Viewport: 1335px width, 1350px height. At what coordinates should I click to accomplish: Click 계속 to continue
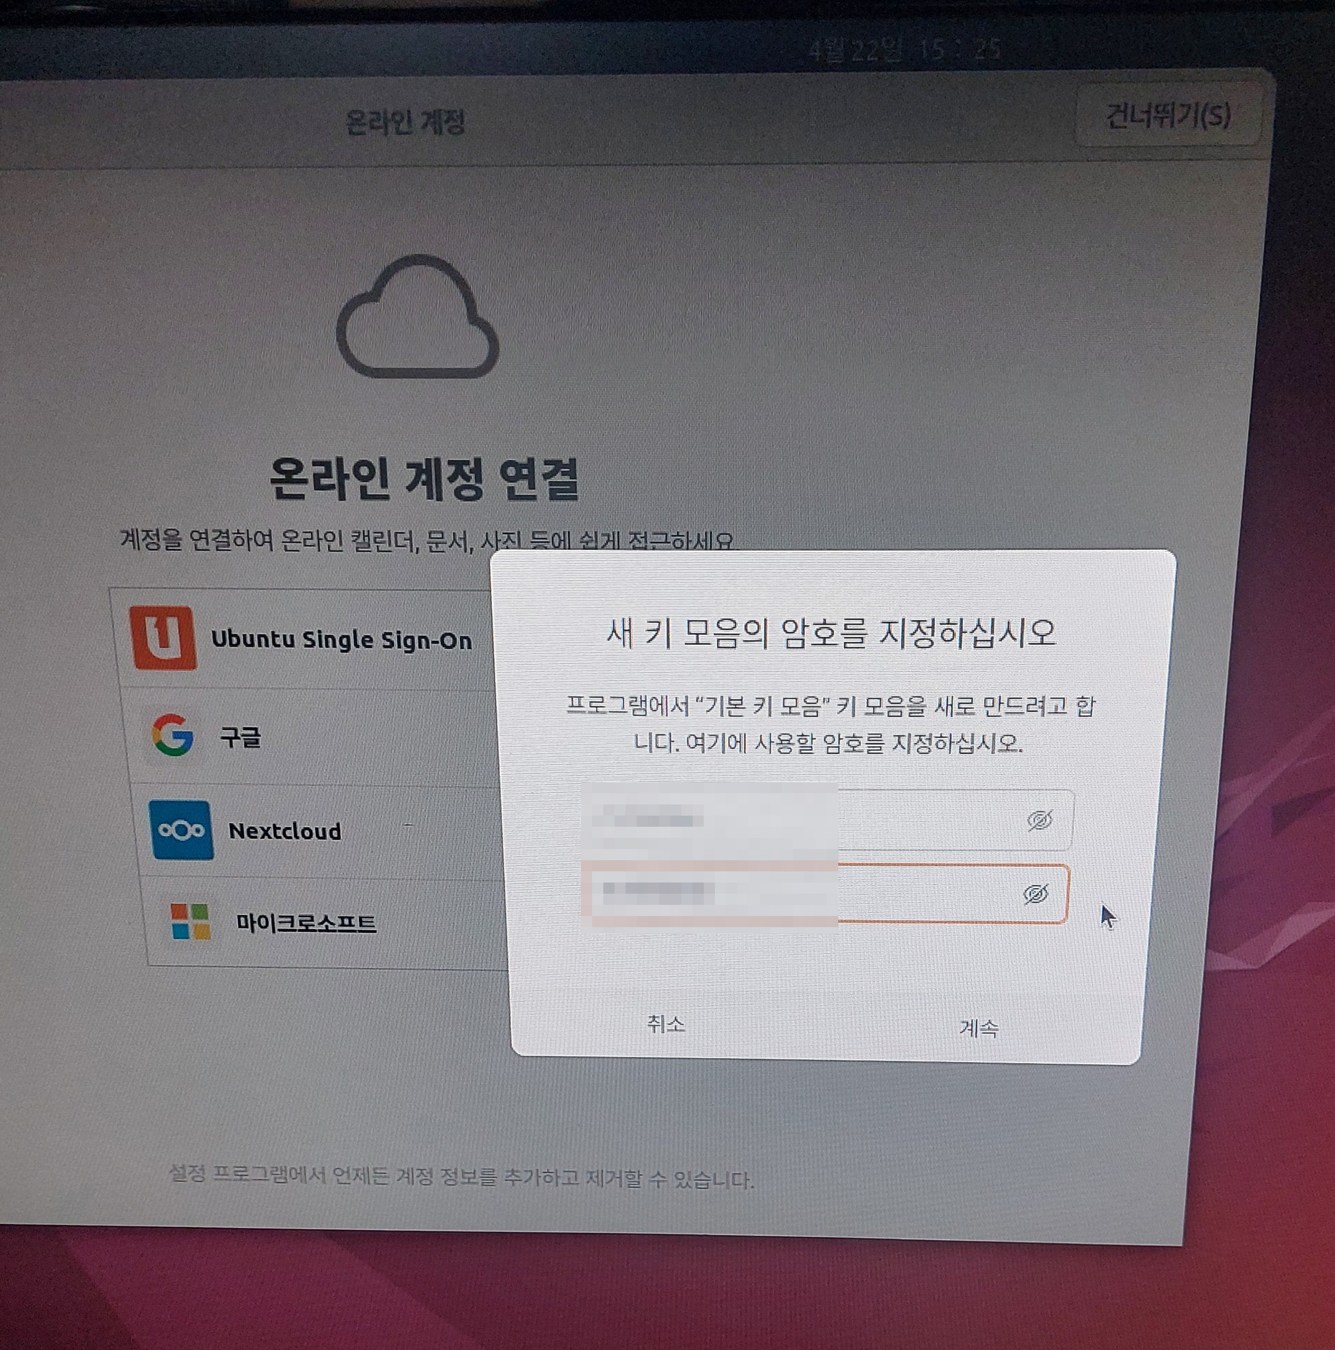(x=978, y=1028)
